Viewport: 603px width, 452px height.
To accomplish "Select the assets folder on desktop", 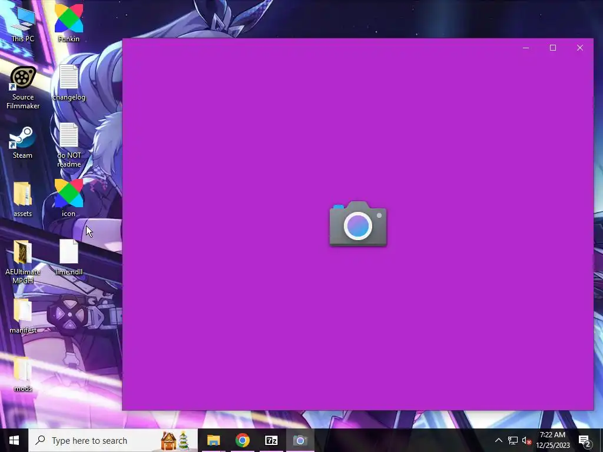I will (23, 200).
